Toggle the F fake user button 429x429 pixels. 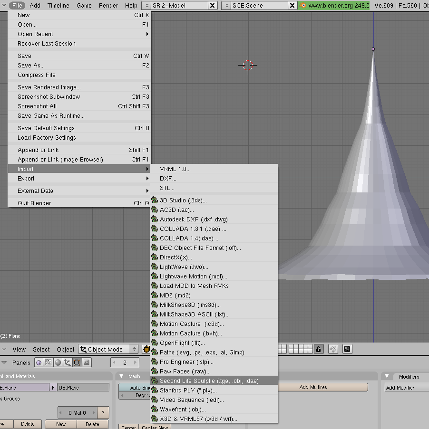(53, 387)
